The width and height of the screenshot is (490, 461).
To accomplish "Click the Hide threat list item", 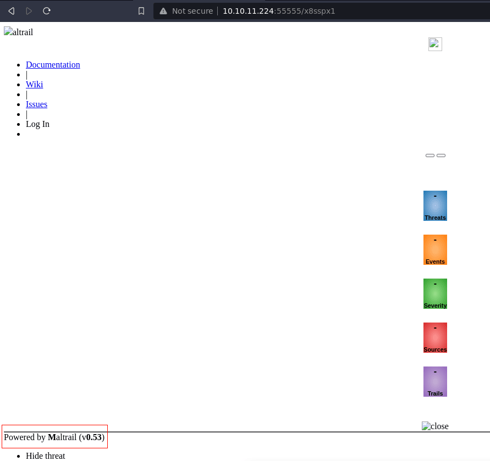I will [x=45, y=456].
